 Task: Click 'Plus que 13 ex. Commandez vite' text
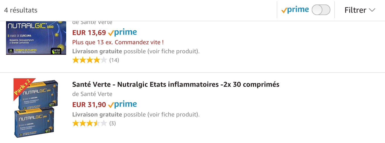point(118,42)
